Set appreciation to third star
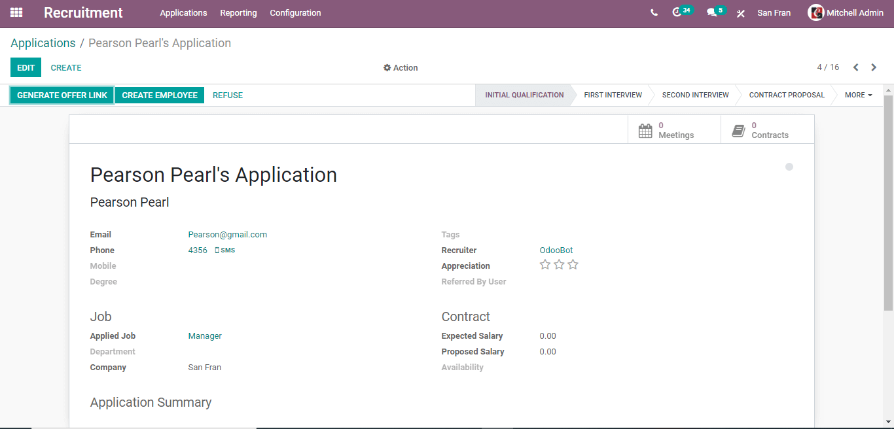Screen dimensions: 894x429 coord(573,265)
